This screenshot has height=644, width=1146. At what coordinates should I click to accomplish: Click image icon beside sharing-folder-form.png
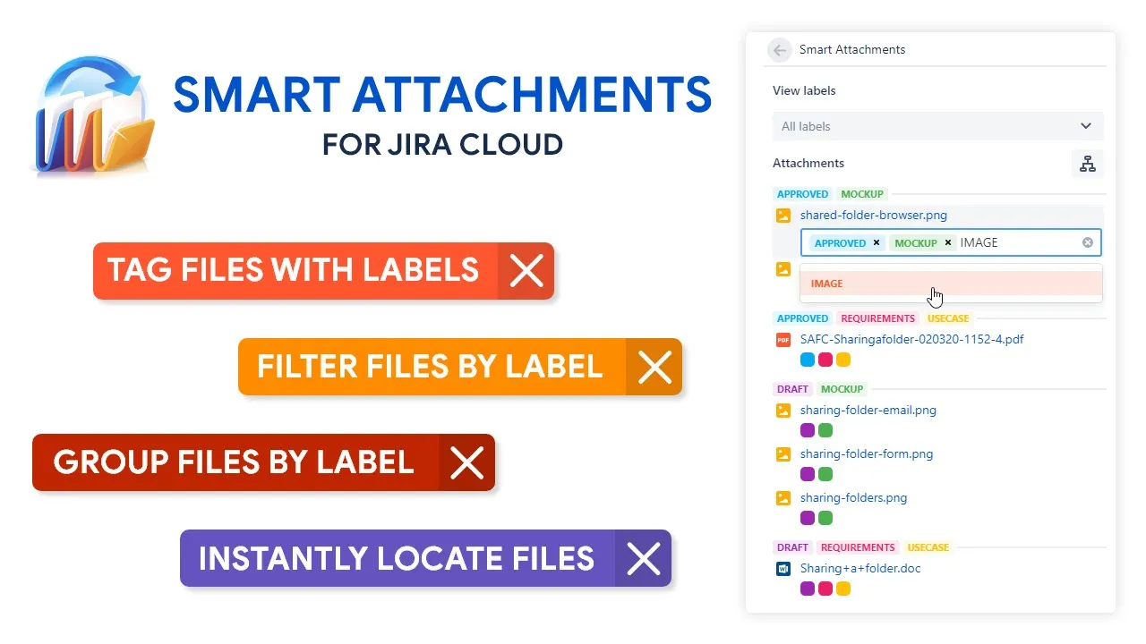pyautogui.click(x=783, y=454)
